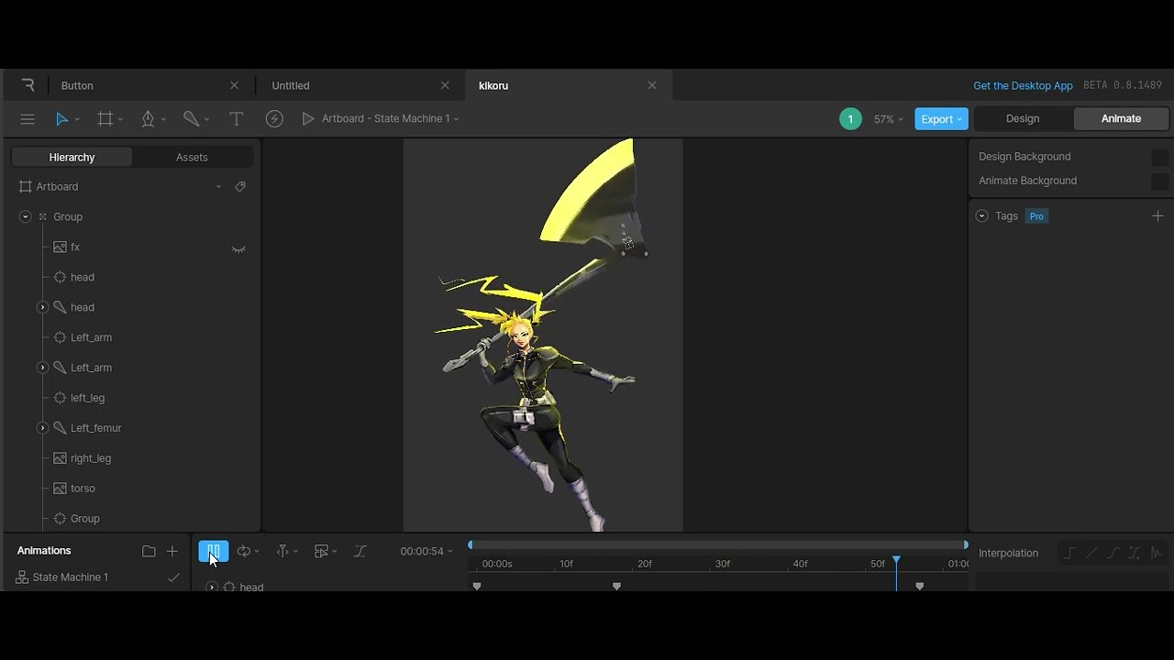This screenshot has height=660, width=1174.
Task: Activate the Text tool
Action: tap(236, 119)
